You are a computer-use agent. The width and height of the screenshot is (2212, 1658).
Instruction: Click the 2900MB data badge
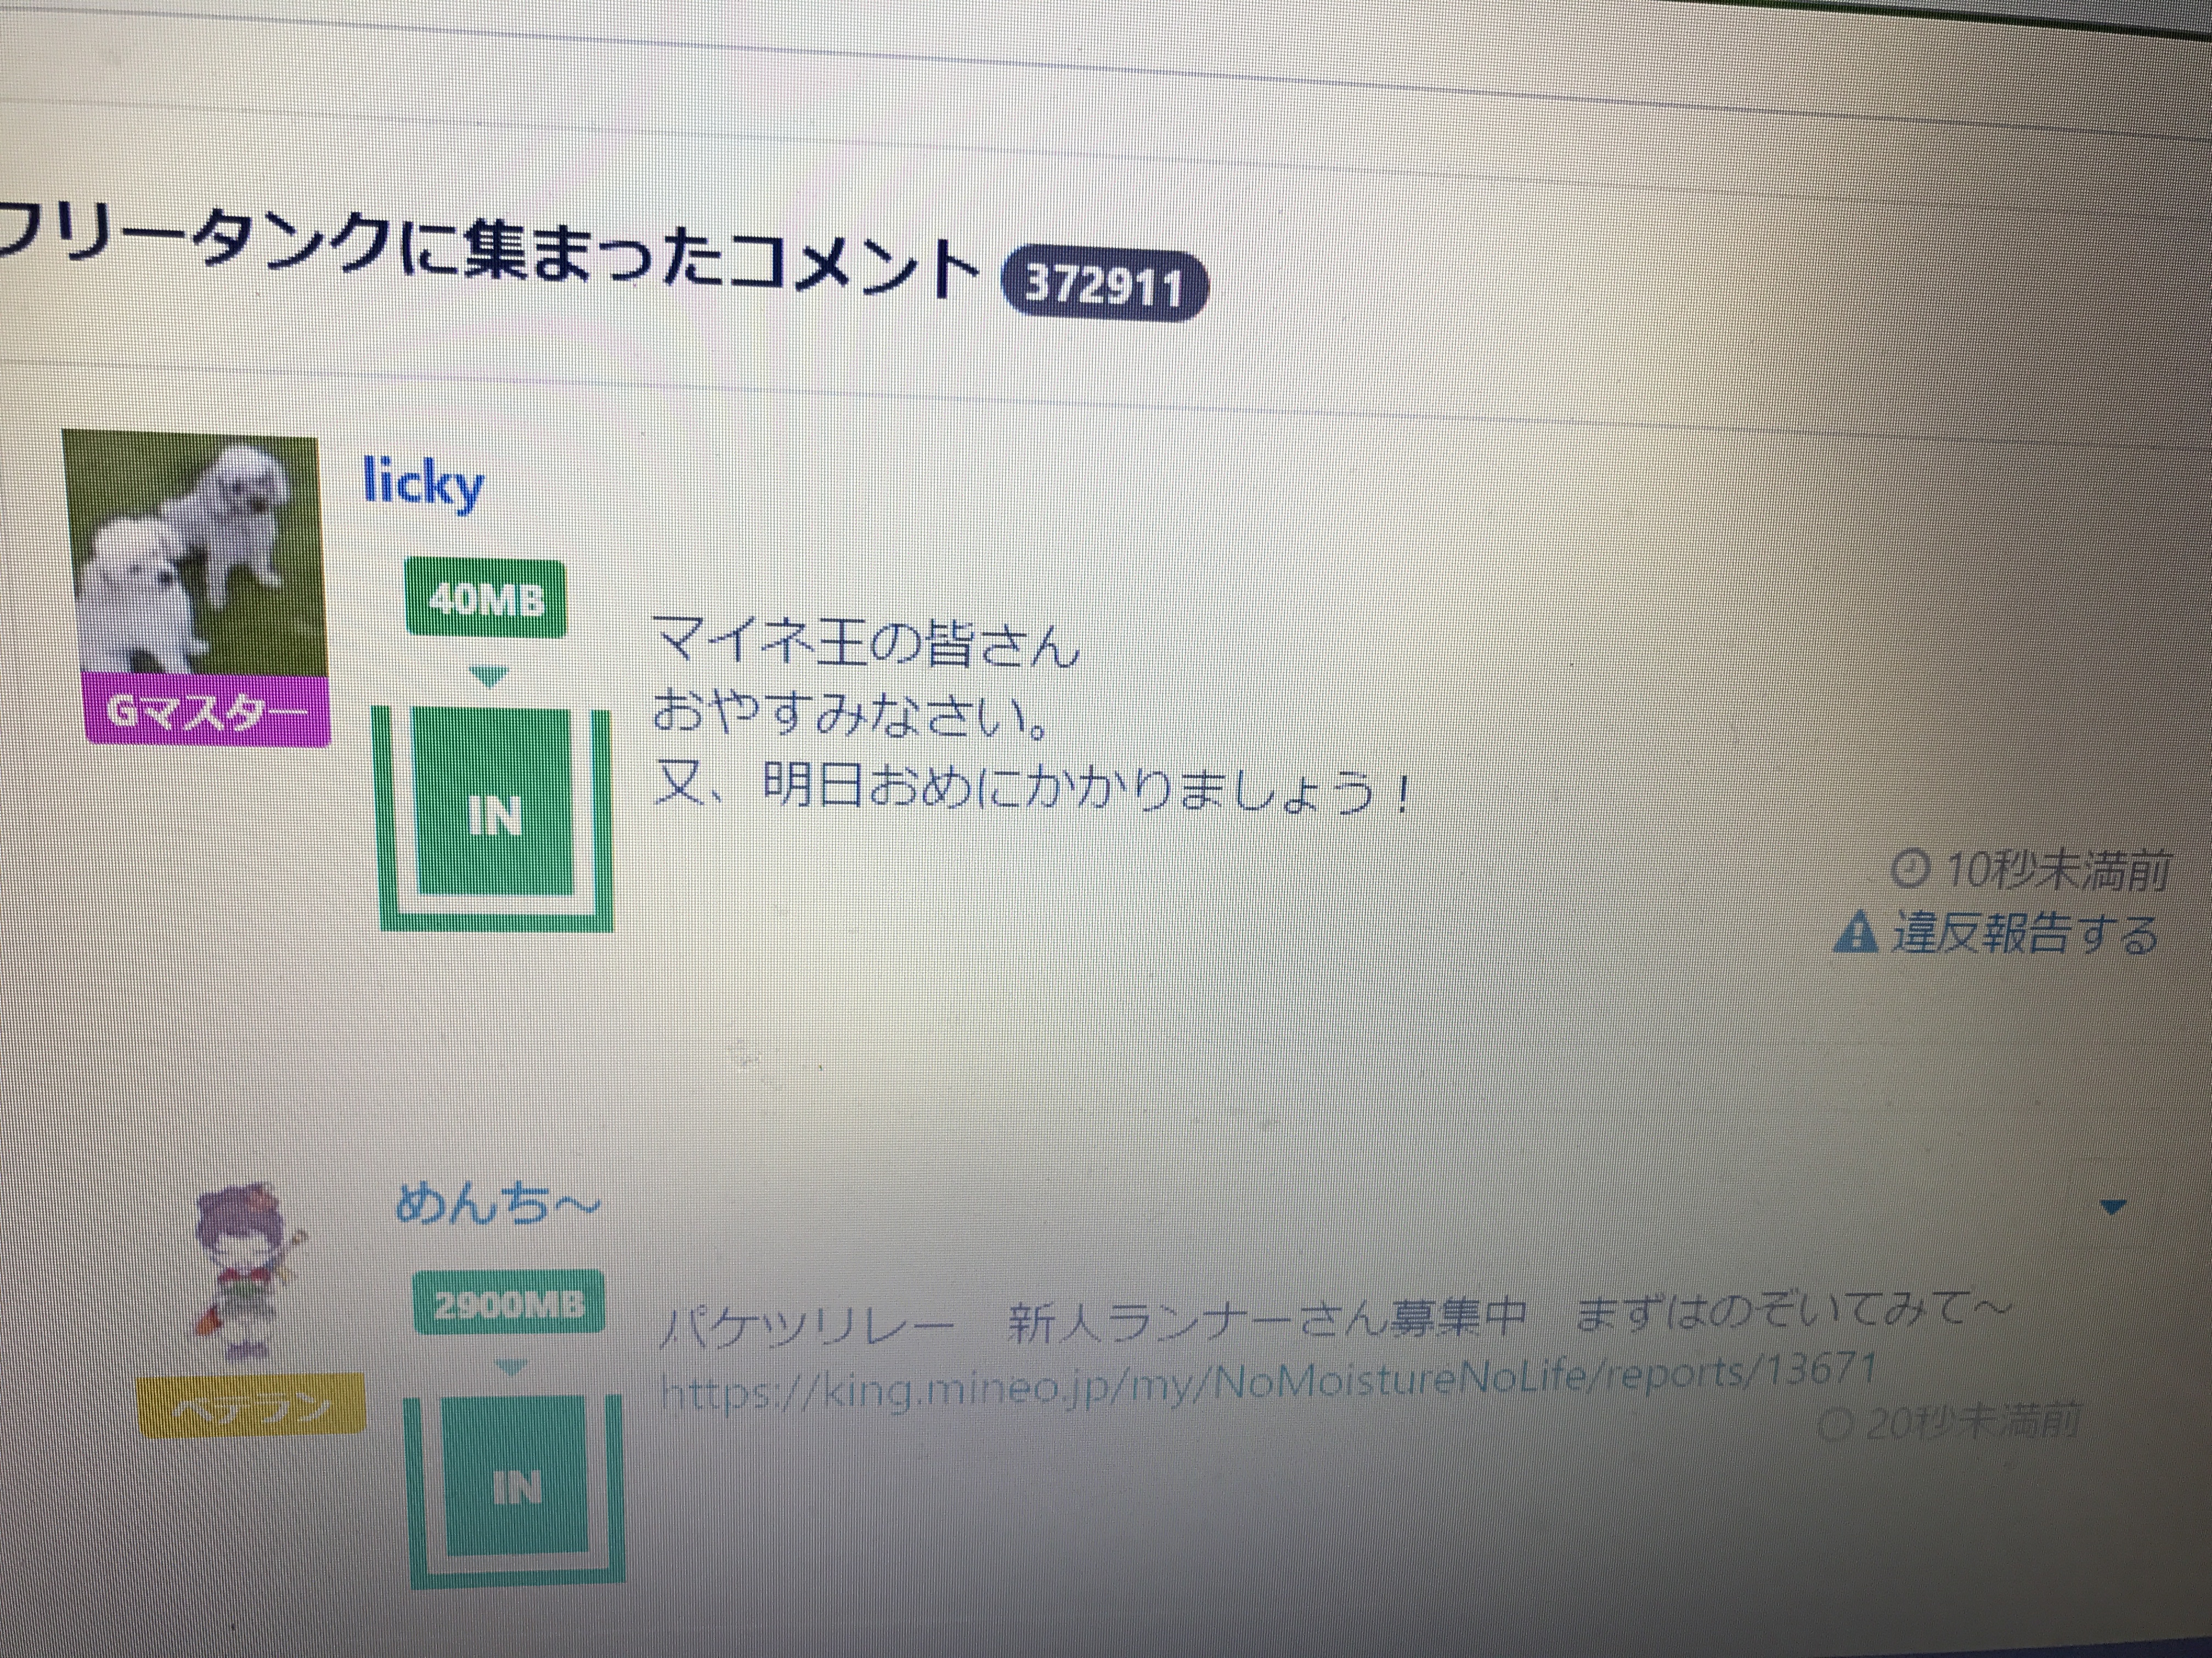pyautogui.click(x=509, y=1303)
